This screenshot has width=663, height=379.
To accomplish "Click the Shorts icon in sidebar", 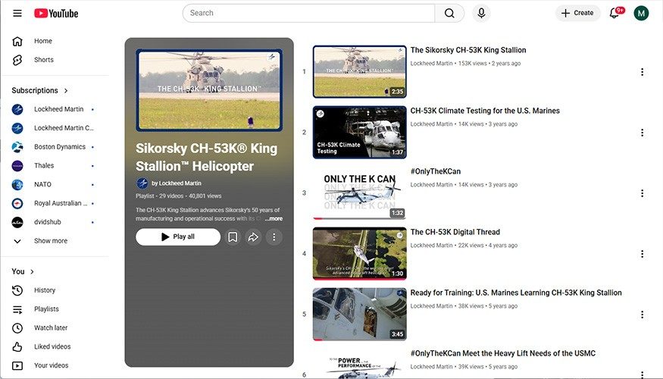I will [x=17, y=60].
